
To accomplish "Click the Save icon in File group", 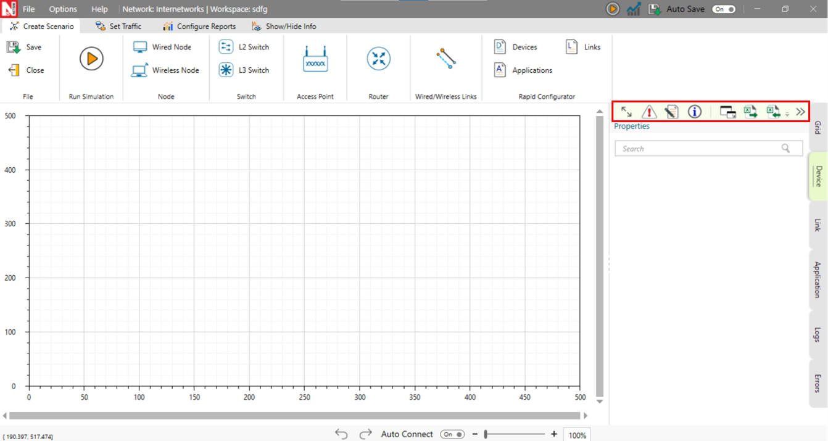I will (14, 47).
